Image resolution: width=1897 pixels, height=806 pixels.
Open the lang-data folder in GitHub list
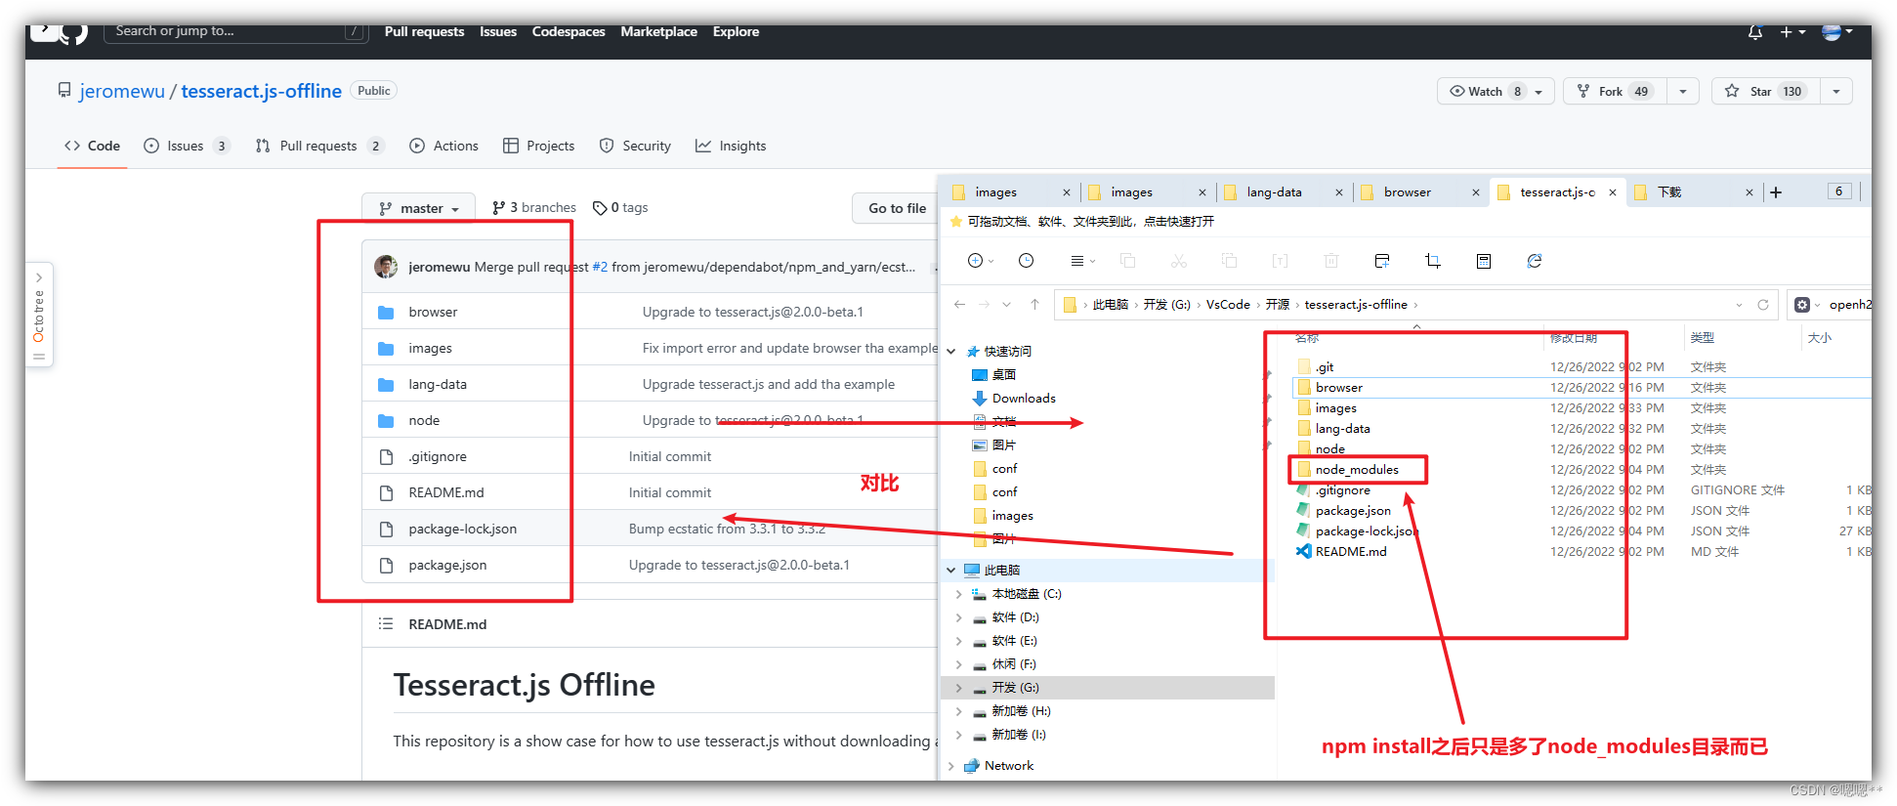438,384
